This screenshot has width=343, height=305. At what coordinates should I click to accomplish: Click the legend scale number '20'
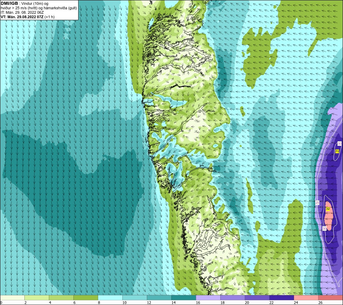click(247, 303)
